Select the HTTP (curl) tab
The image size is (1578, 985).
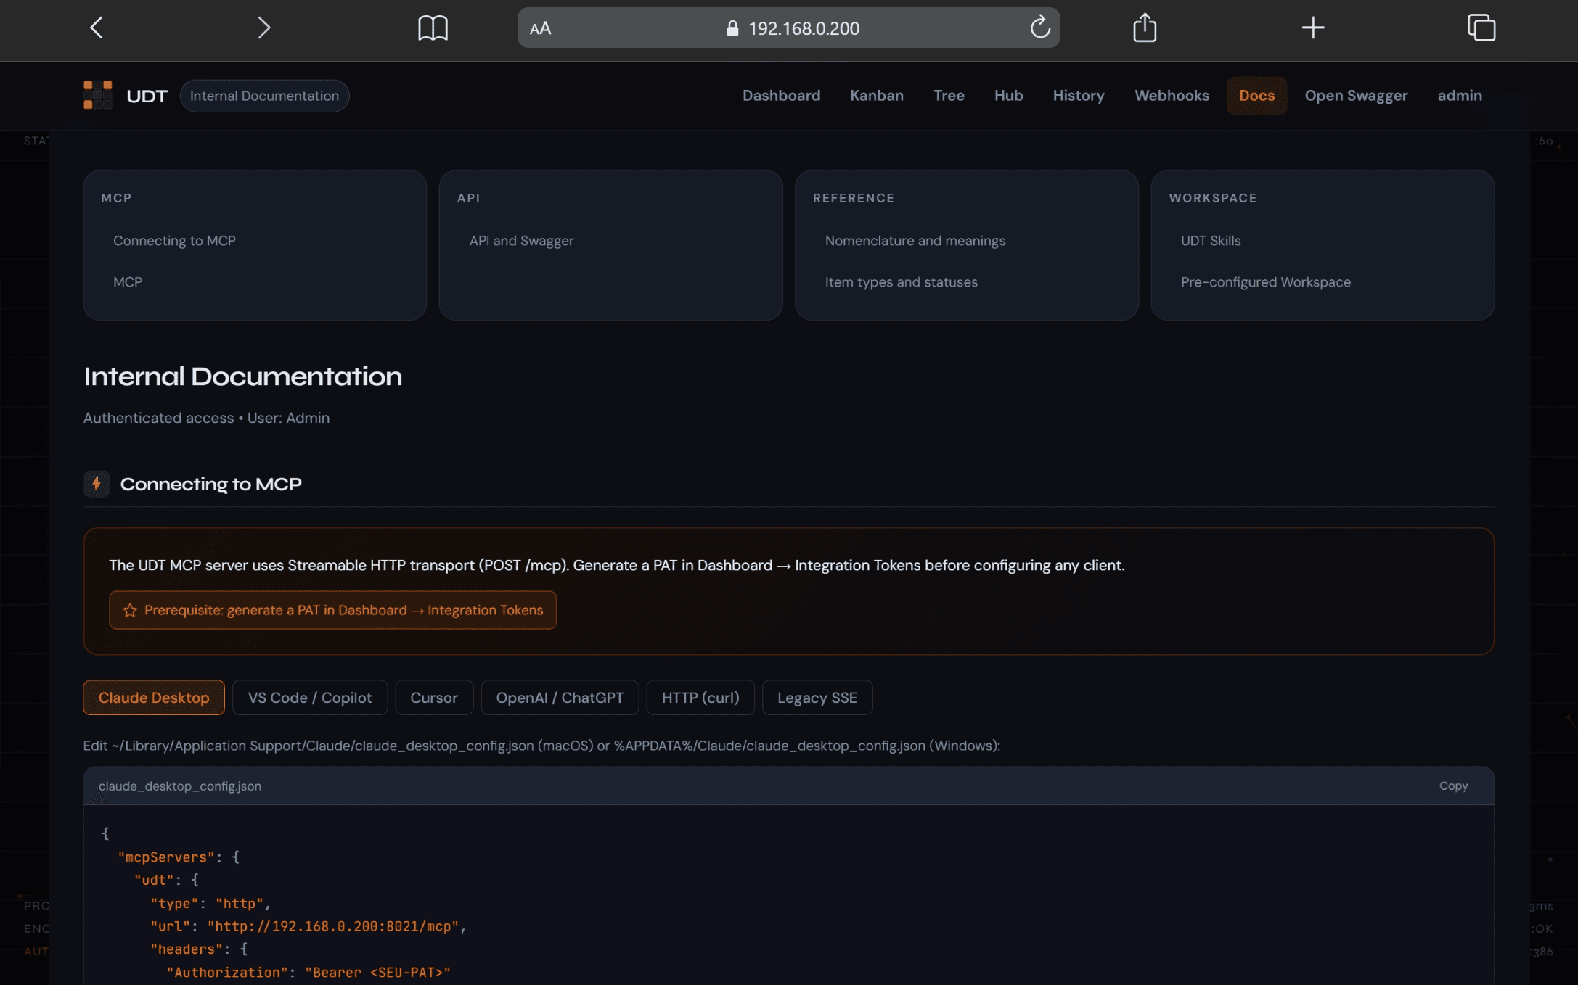(x=700, y=698)
